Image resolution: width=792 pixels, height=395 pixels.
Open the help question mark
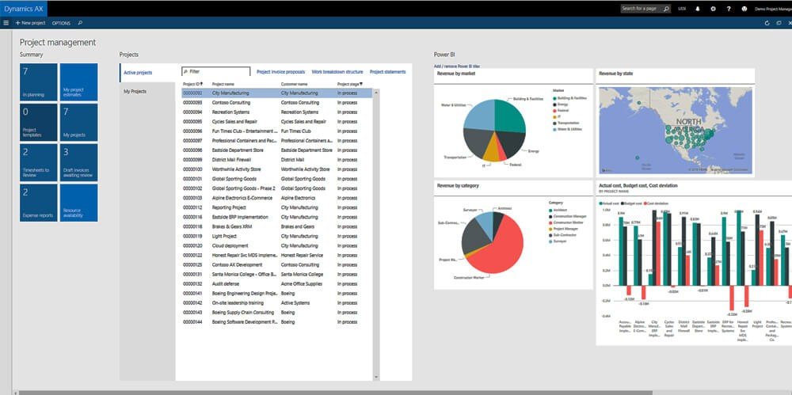(x=729, y=9)
